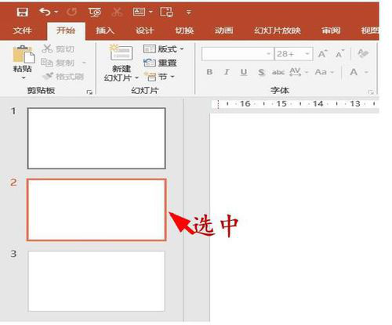This screenshot has width=392, height=325.
Task: Open the File (文件) menu
Action: point(22,31)
